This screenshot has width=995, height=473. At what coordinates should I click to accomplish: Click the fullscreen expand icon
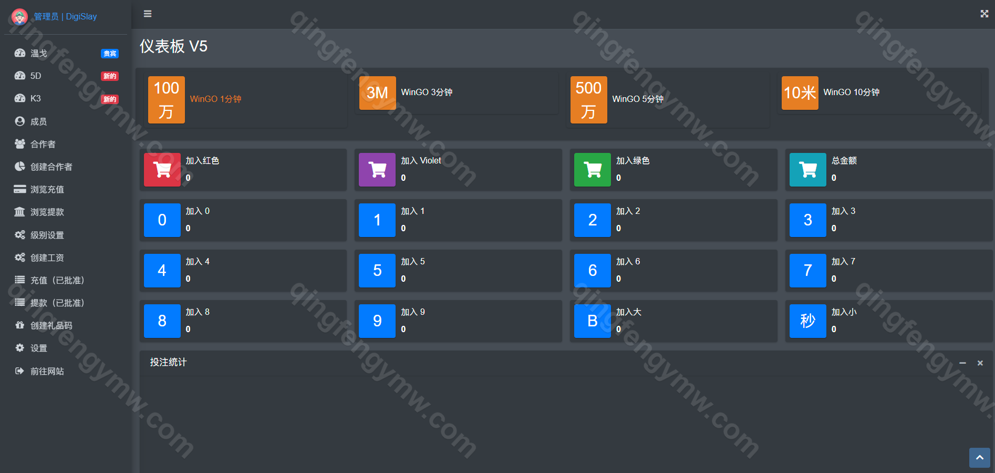tap(984, 14)
